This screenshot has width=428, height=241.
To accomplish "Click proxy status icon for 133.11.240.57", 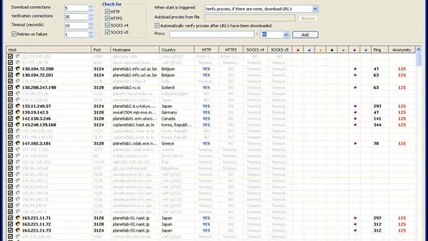I will coord(18,106).
